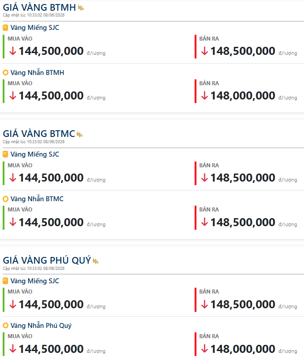Select the Vàng Nhẫn Phú Quý label
The image size is (304, 360).
[x=41, y=326]
